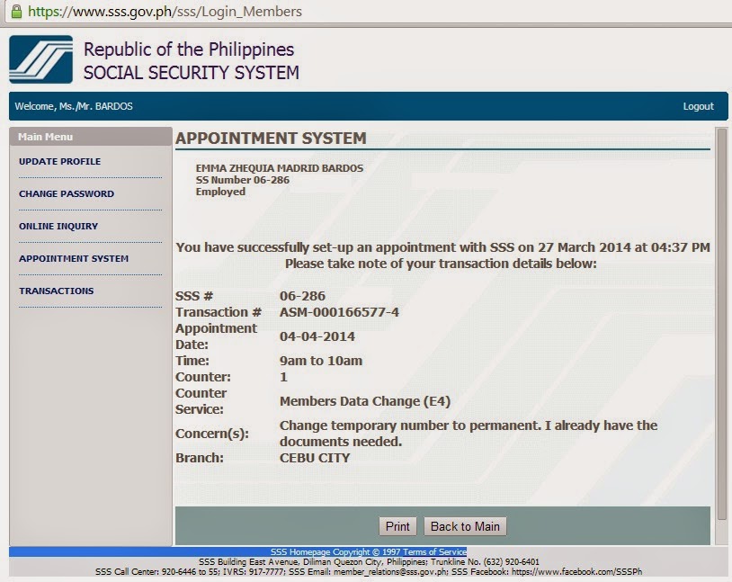This screenshot has height=582, width=732.
Task: Click the Main Menu header
Action: [x=91, y=137]
